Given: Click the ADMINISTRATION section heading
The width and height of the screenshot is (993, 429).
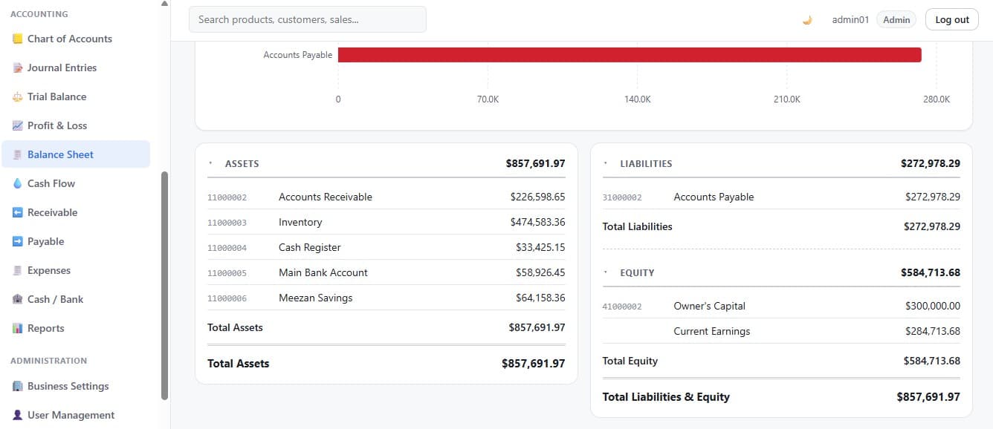Looking at the screenshot, I should [49, 361].
